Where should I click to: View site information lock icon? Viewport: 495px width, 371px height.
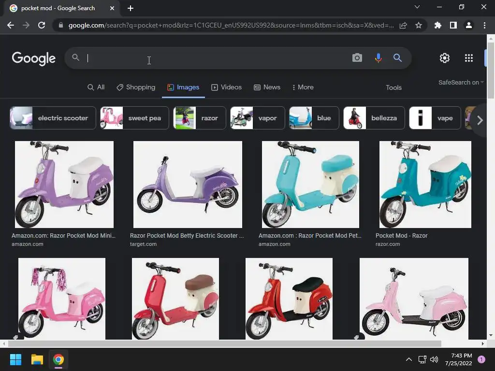coord(60,25)
